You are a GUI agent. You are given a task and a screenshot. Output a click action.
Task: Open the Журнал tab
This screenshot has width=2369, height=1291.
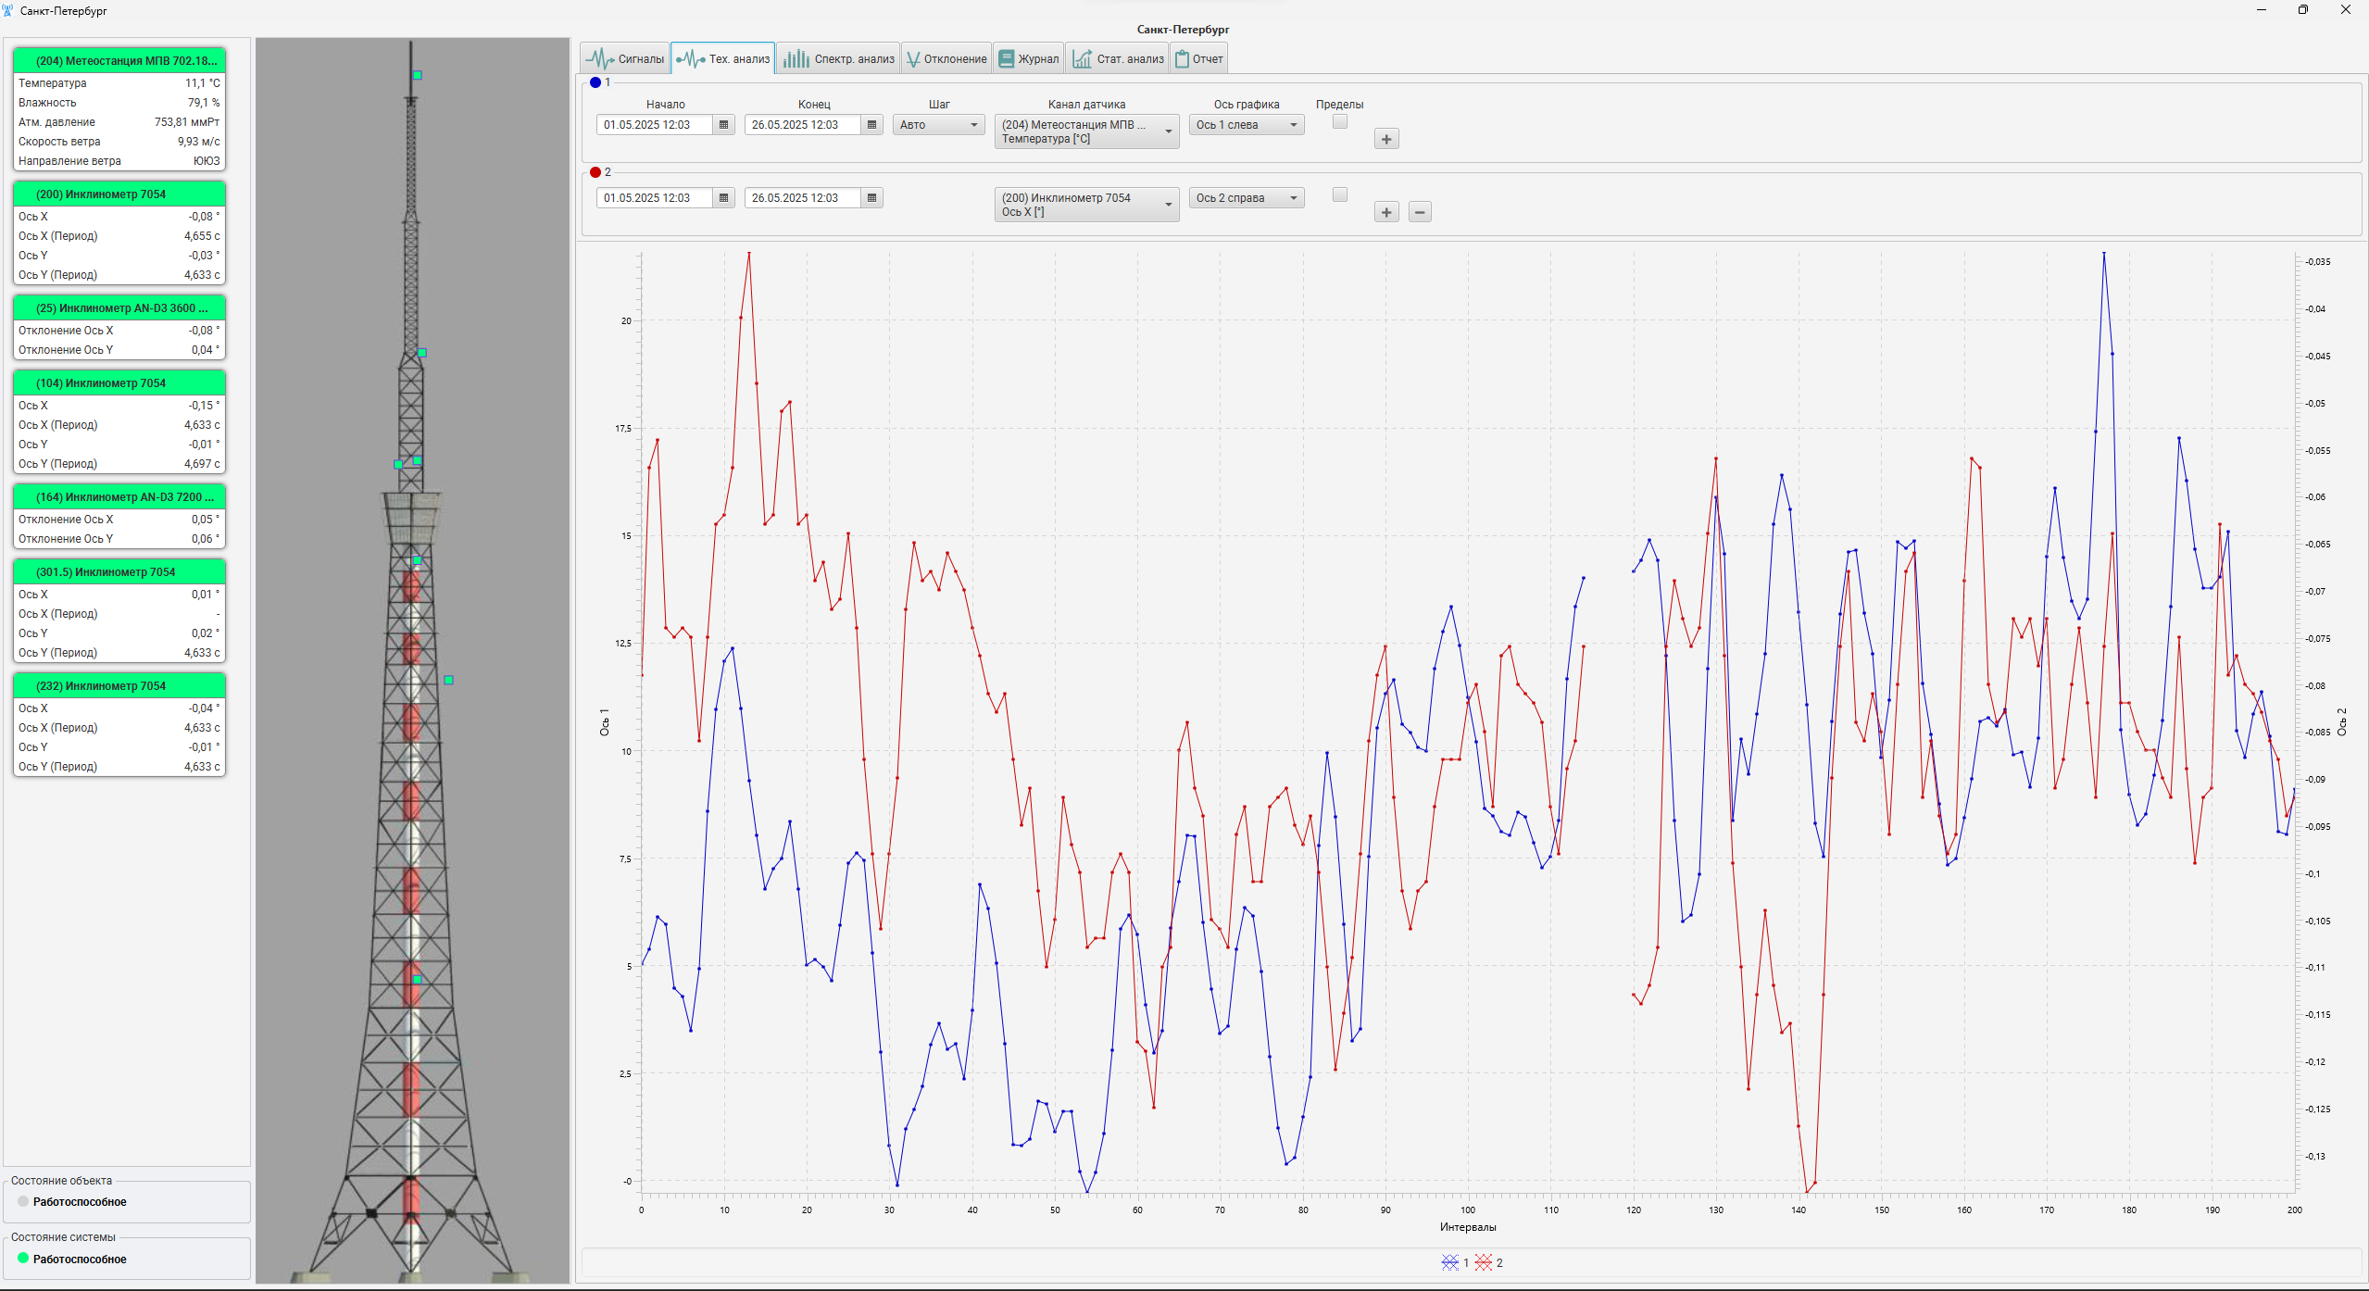point(1028,59)
